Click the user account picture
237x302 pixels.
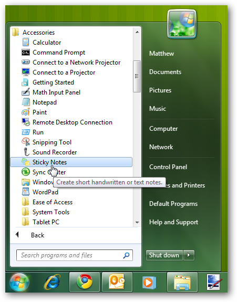(x=182, y=24)
